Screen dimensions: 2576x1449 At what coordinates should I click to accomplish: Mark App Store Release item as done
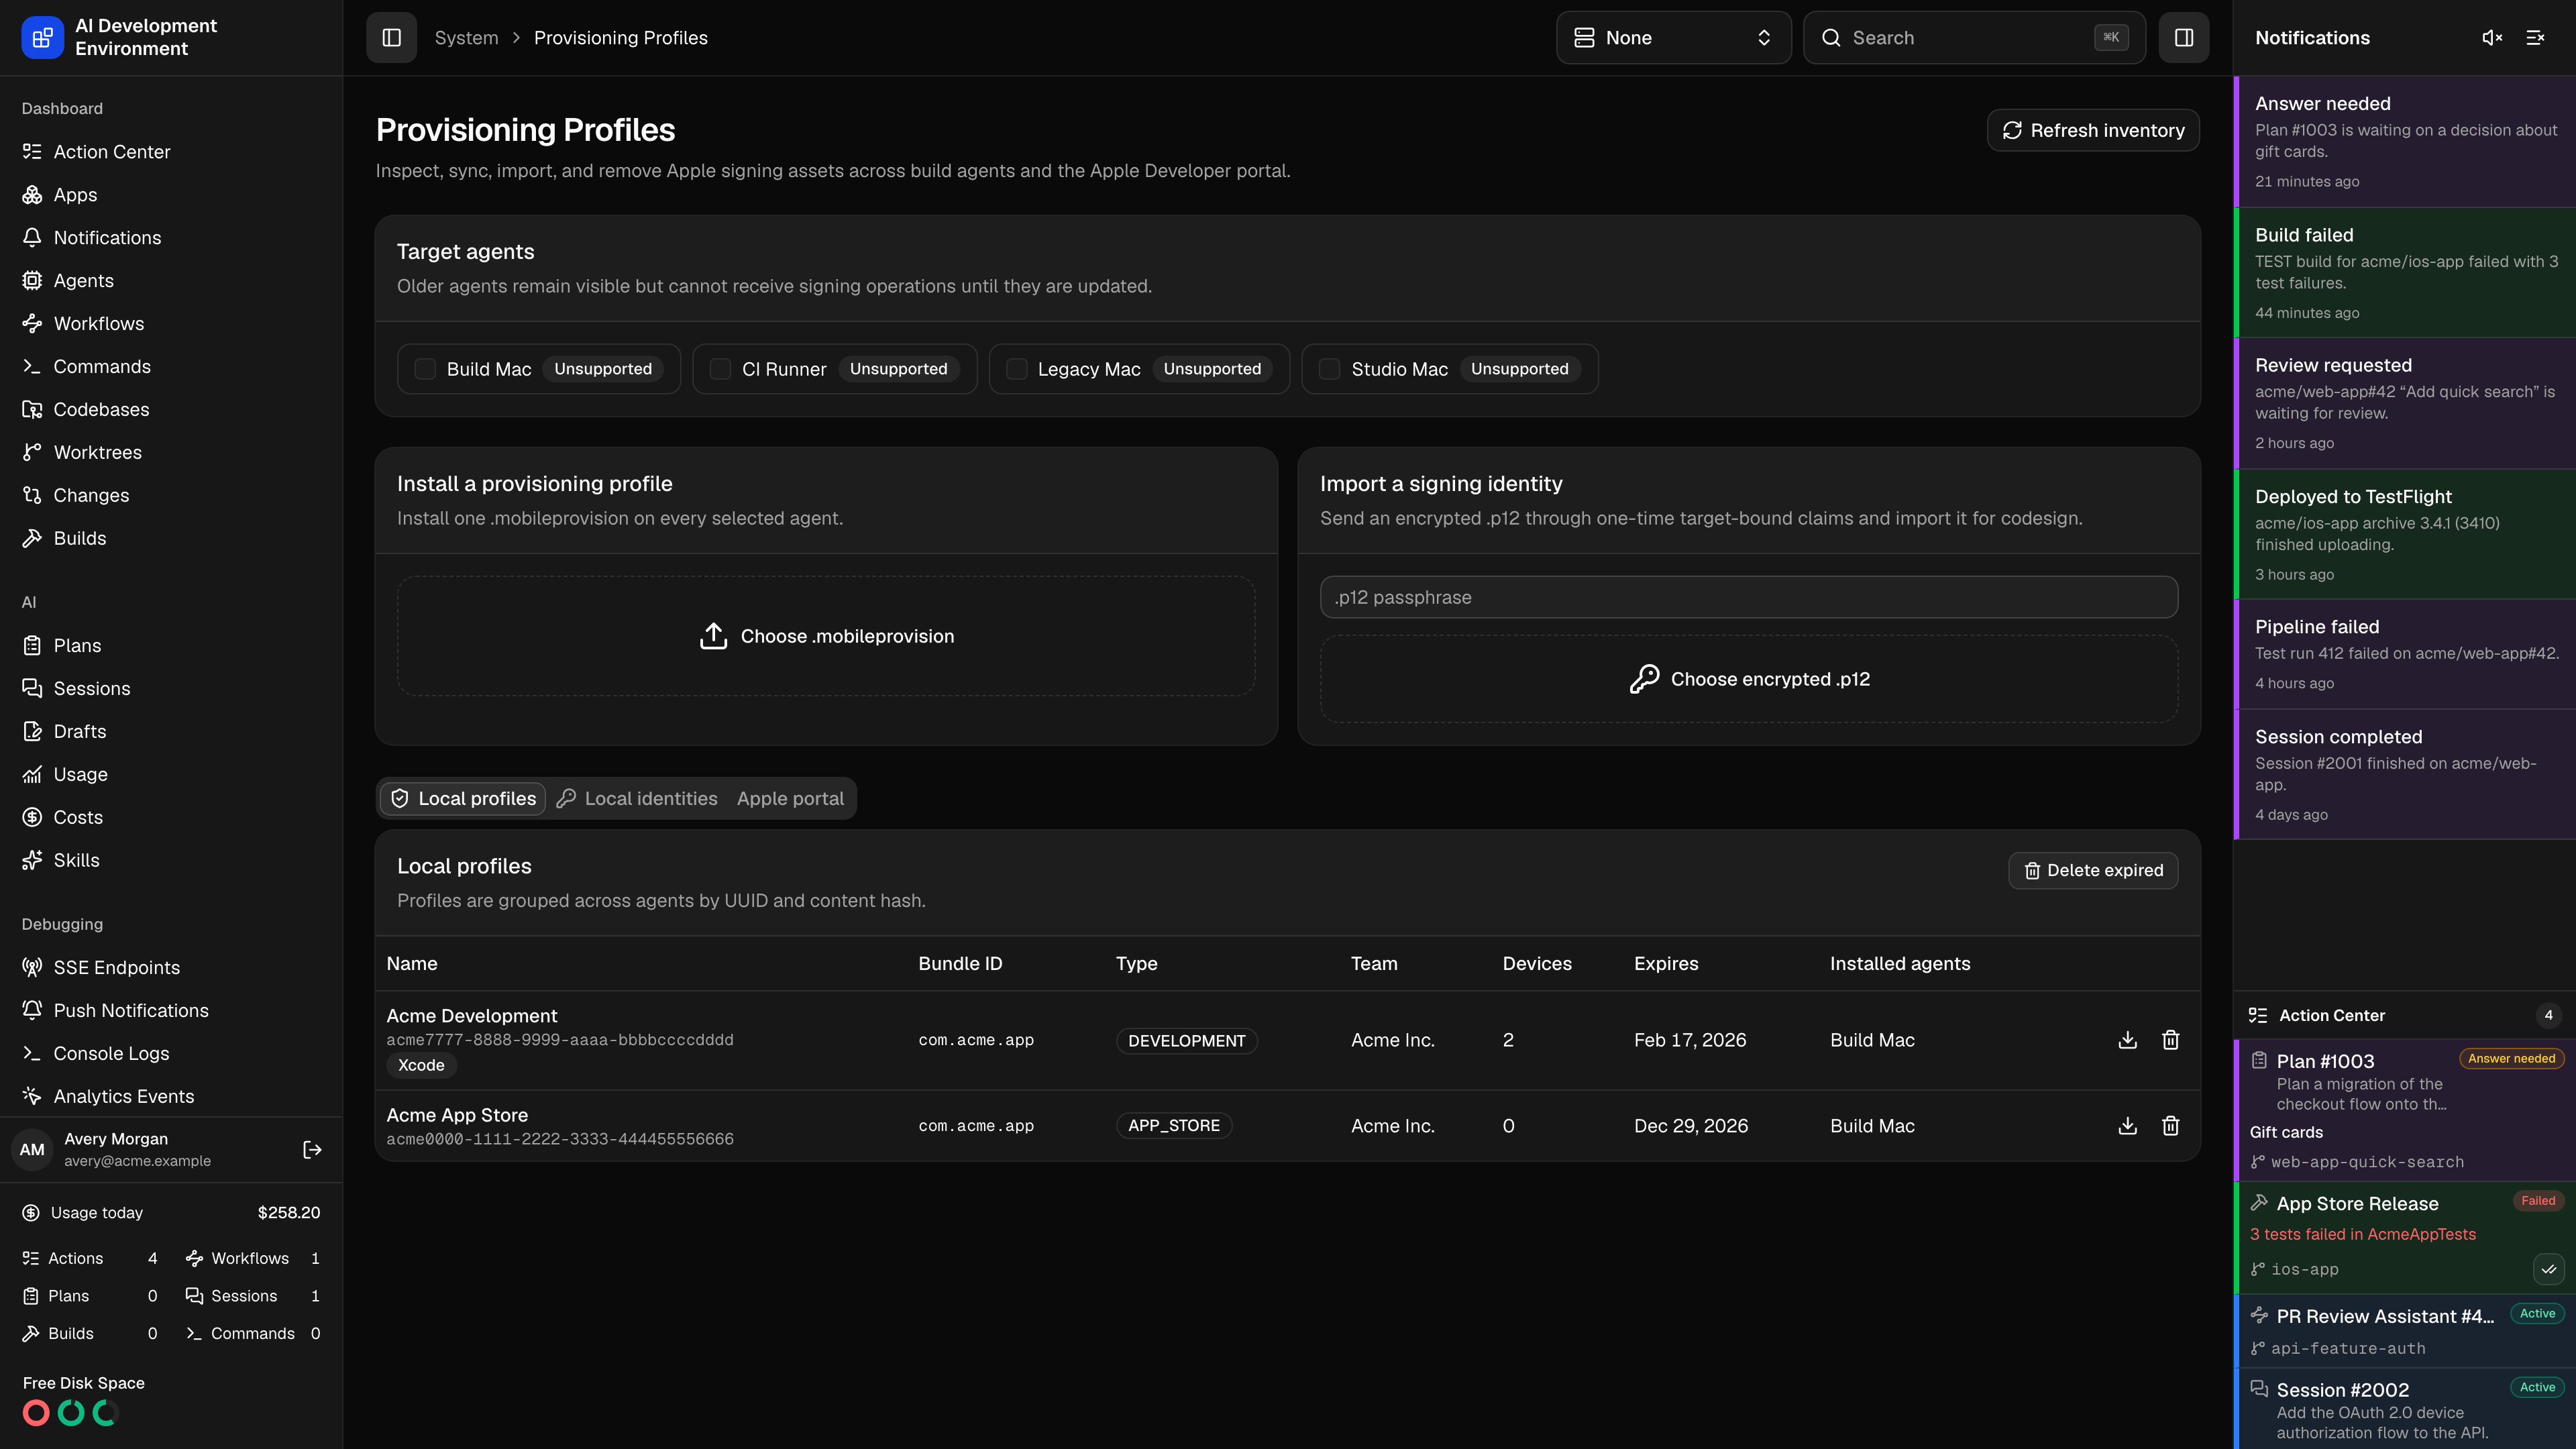pos(2549,1269)
